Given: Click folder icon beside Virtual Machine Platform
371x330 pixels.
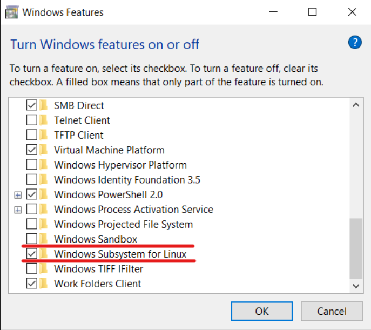Looking at the screenshot, I should (x=44, y=150).
